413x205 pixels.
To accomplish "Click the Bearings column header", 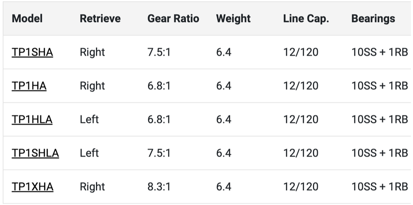I will click(x=373, y=19).
